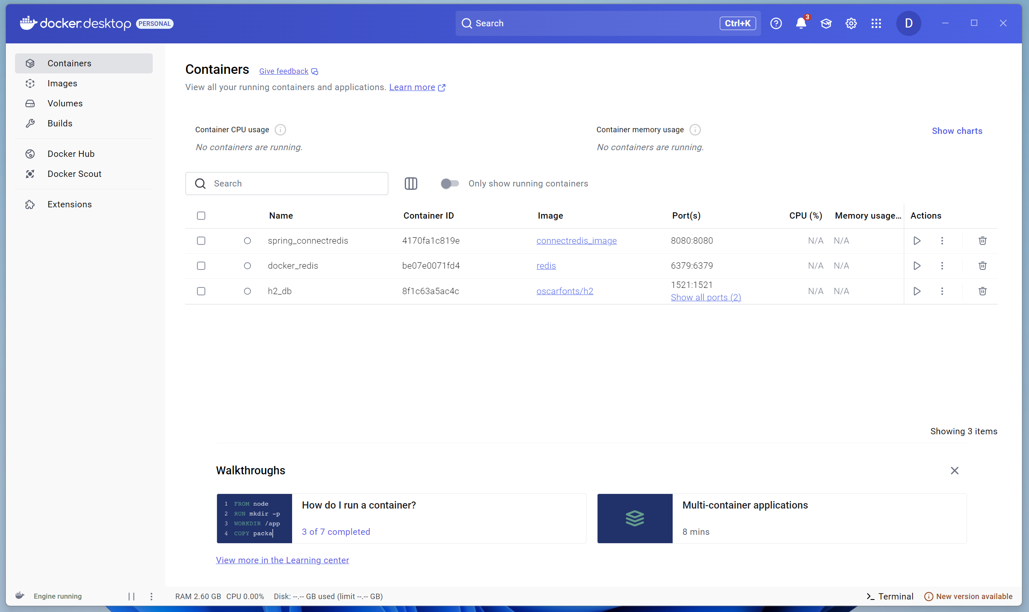Click the help question mark icon

click(776, 23)
